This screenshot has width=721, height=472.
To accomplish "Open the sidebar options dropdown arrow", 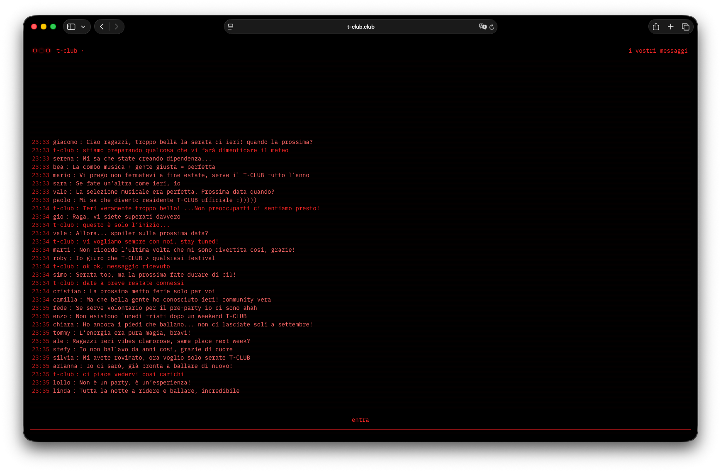I will pyautogui.click(x=83, y=27).
